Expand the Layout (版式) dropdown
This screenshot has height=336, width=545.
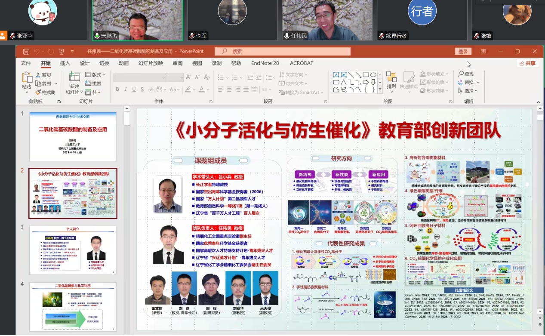95,74
